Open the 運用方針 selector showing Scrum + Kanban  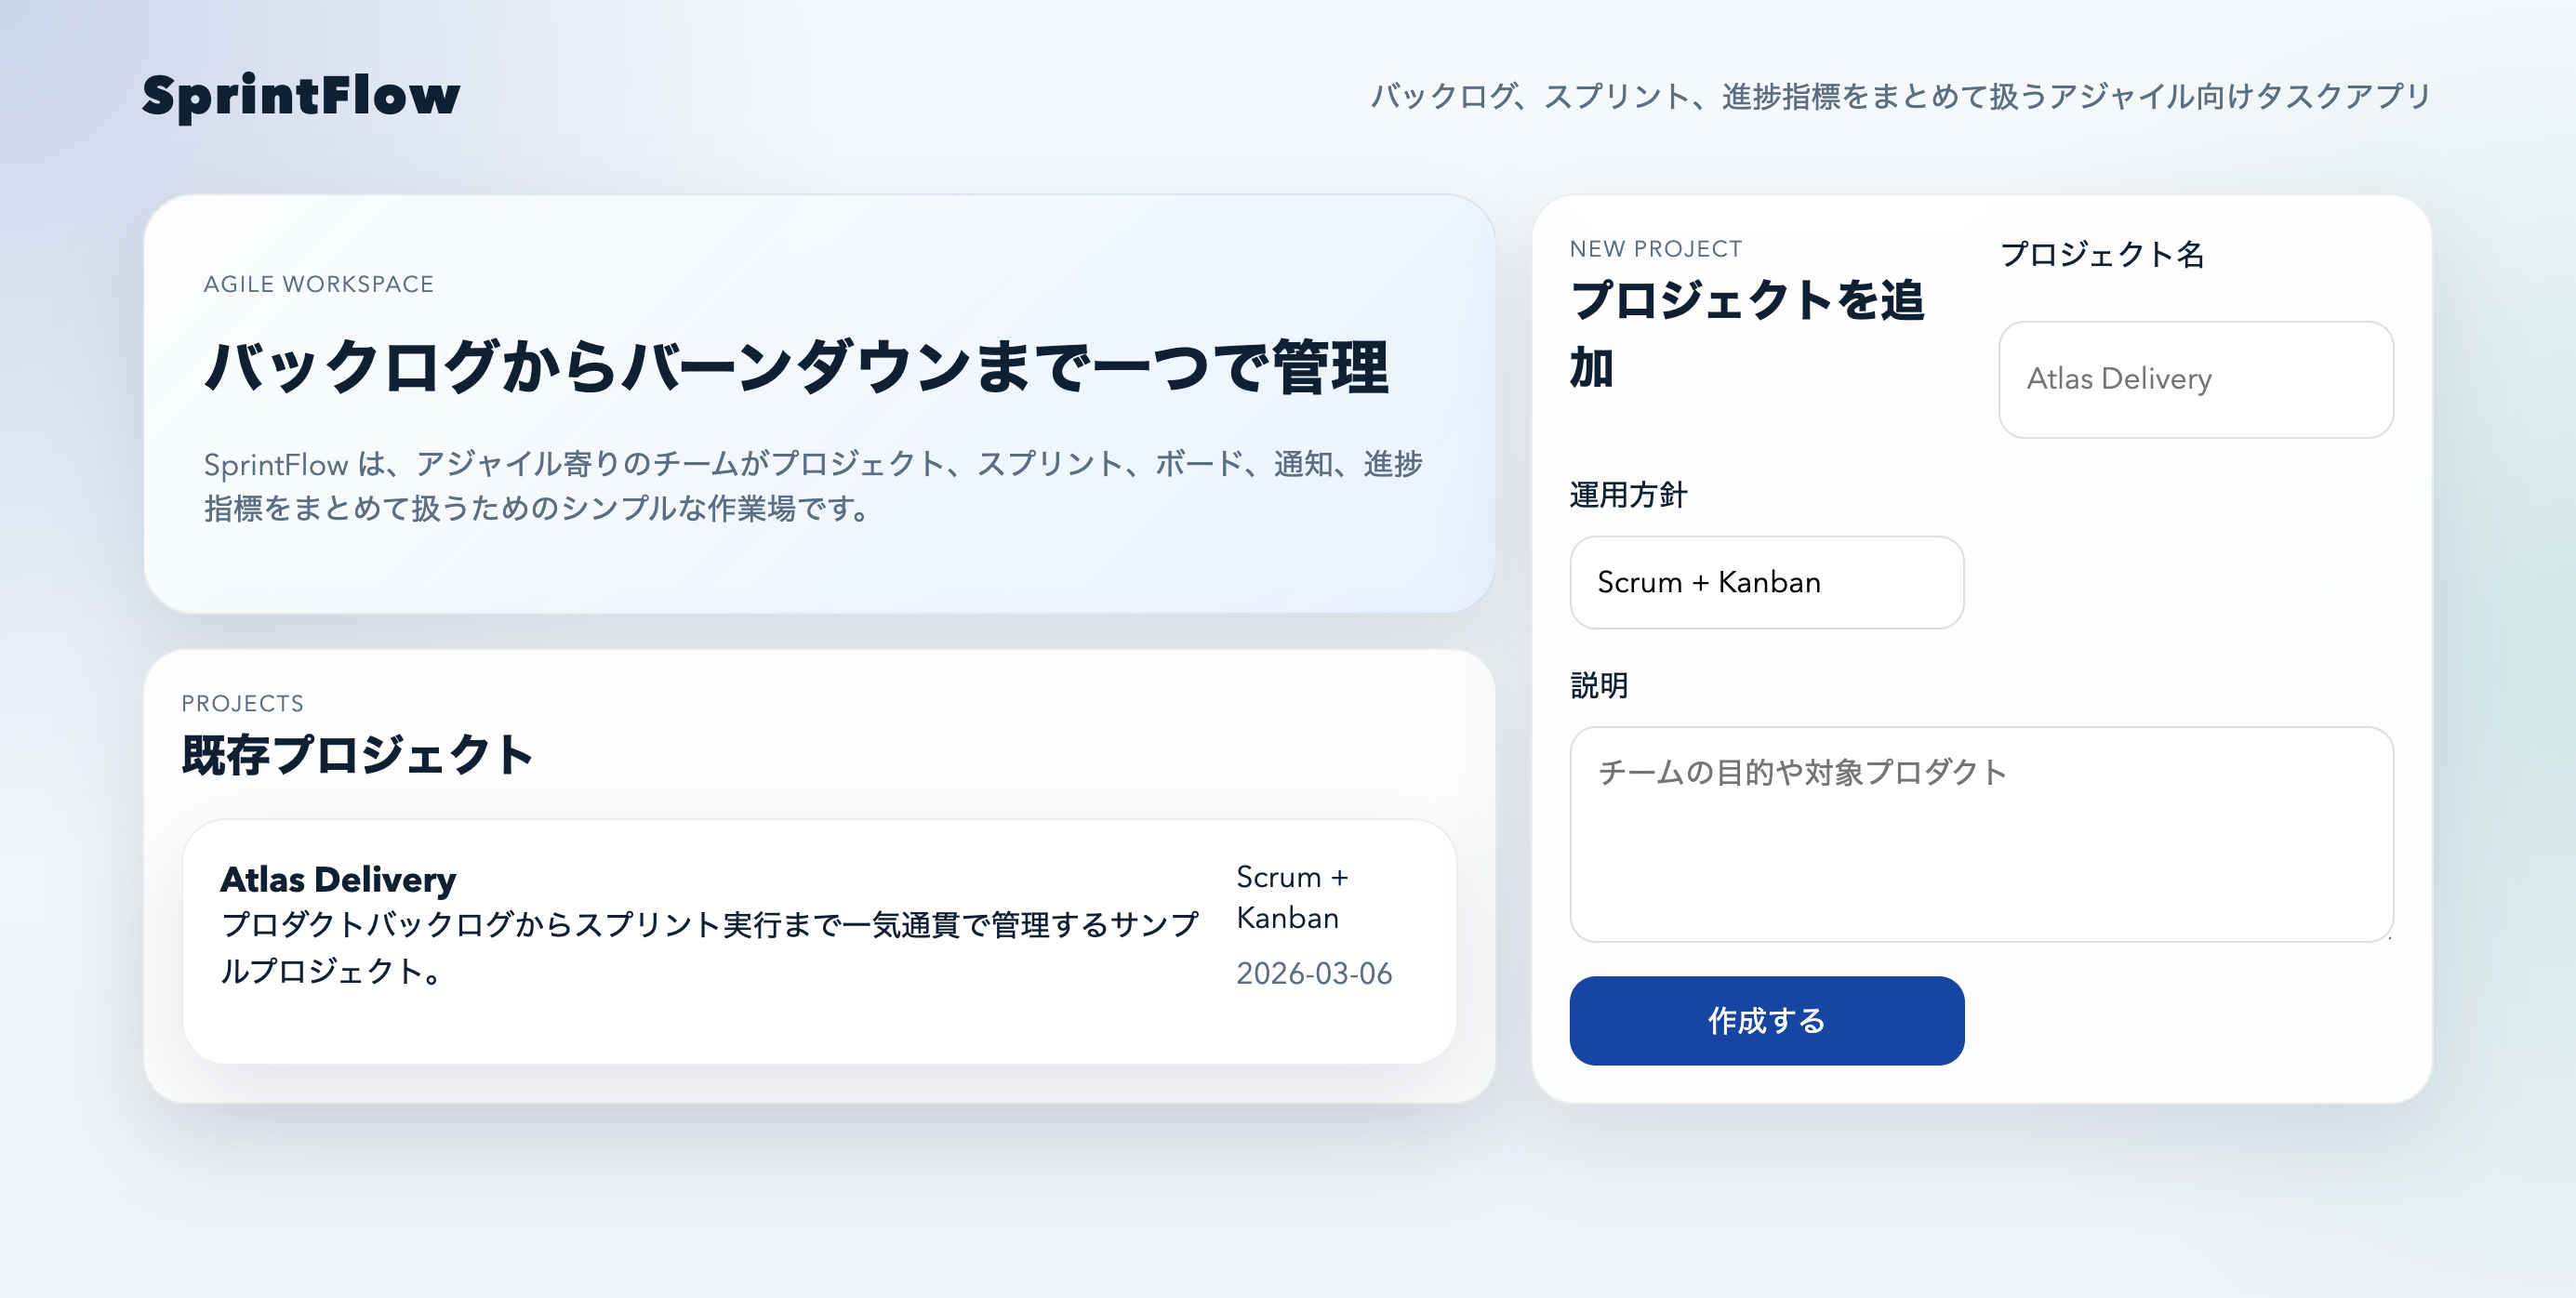[1766, 582]
